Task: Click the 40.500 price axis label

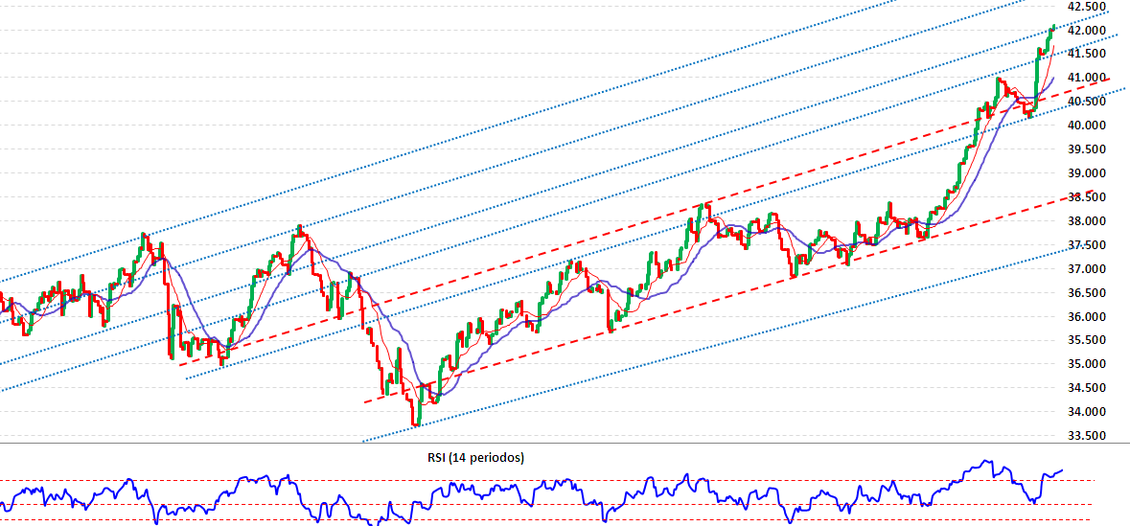Action: (x=1088, y=101)
